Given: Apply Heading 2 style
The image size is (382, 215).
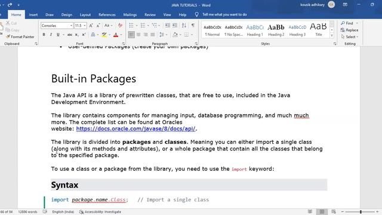Looking at the screenshot, I should click(276, 30).
